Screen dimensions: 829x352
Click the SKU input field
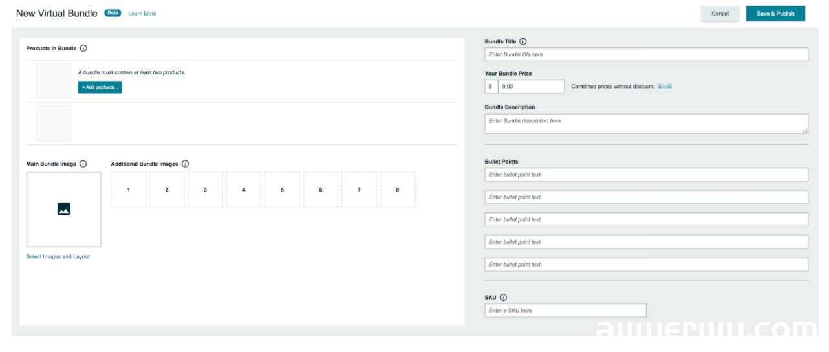[x=566, y=311]
